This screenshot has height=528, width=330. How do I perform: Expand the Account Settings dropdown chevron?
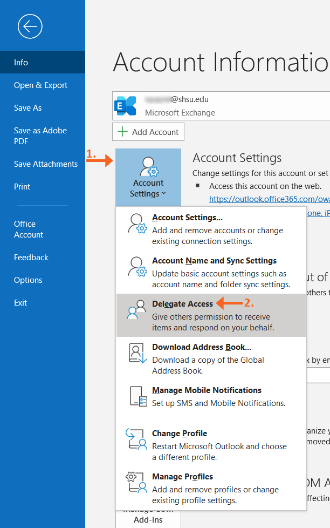(x=162, y=193)
